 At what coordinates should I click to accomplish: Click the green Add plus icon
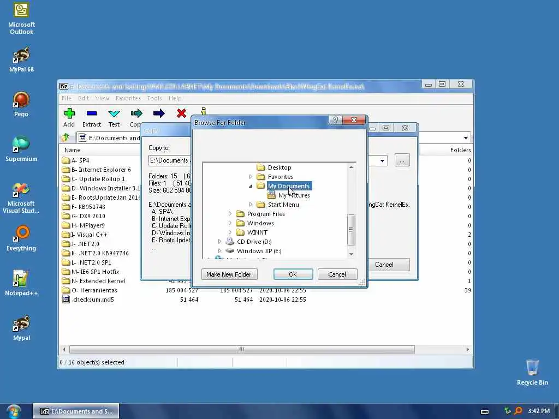pyautogui.click(x=69, y=113)
